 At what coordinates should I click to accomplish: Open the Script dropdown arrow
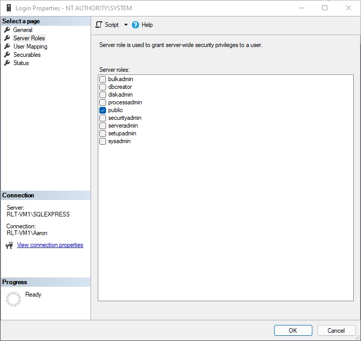point(126,25)
